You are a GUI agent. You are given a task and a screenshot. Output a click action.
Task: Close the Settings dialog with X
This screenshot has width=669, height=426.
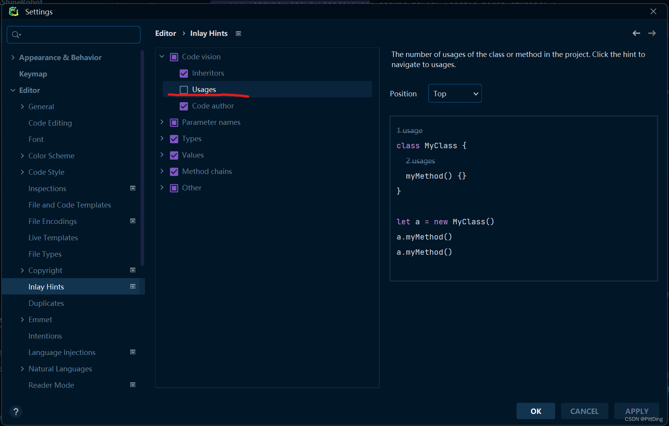pos(653,11)
